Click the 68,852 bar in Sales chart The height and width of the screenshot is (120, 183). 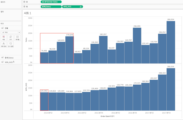(x=78, y=58)
